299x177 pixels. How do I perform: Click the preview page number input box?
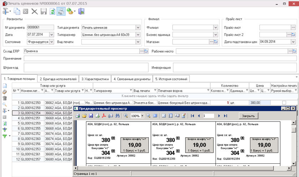208,116
